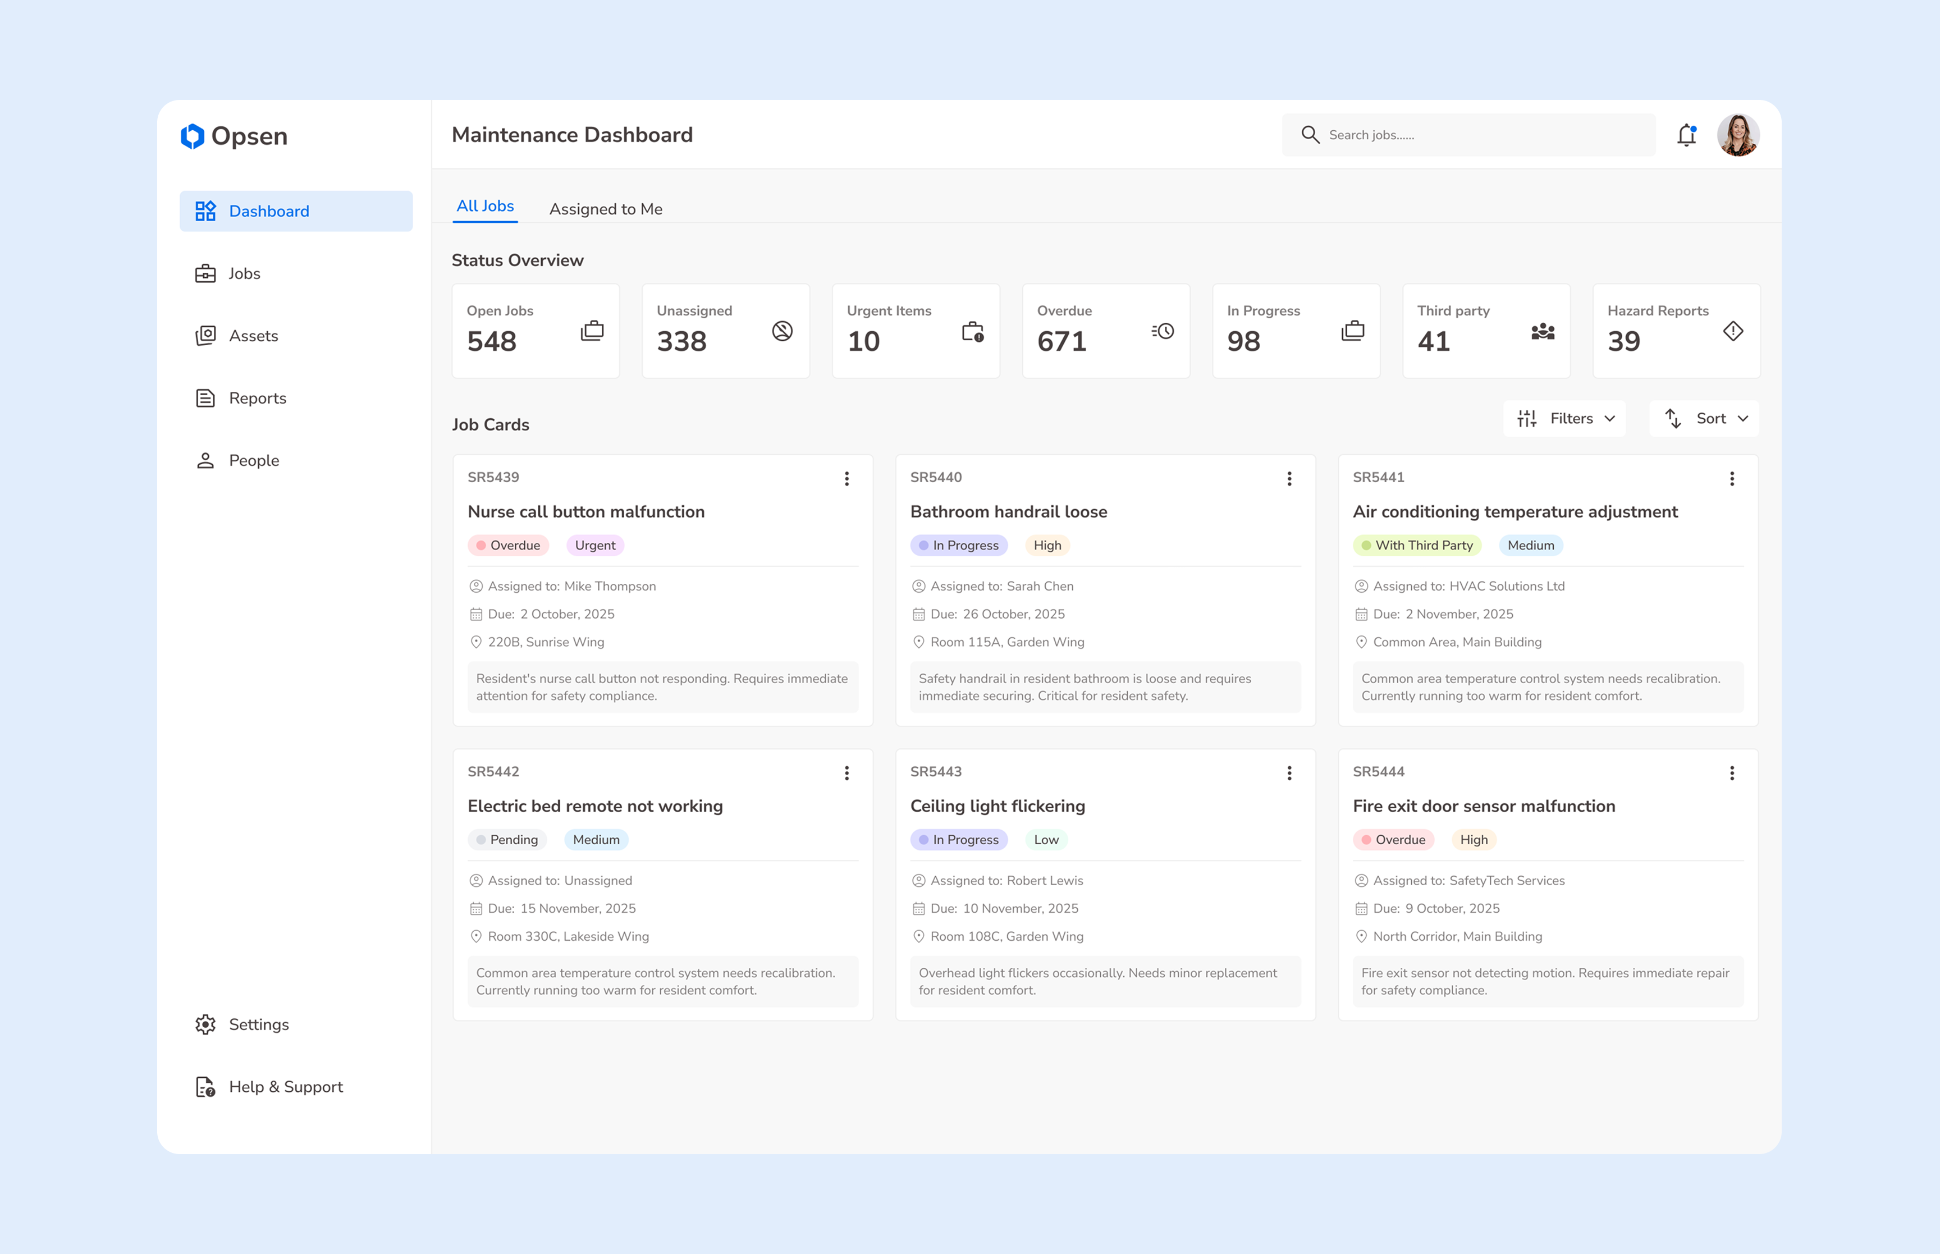Open Reports using its sidebar icon
The image size is (1940, 1254).
click(206, 397)
